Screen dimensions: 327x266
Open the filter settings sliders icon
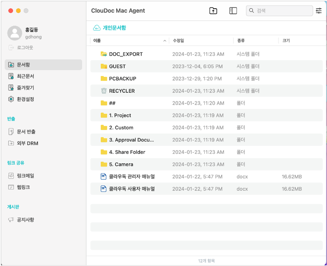(319, 10)
